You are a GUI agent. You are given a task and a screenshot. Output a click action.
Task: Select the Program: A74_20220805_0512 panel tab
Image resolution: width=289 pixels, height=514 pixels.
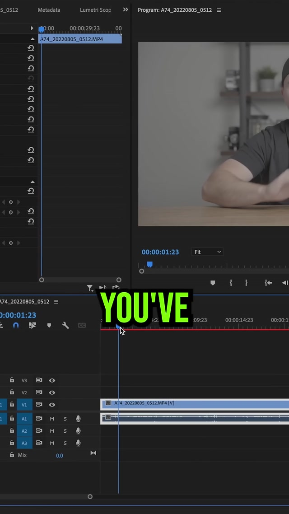(175, 10)
